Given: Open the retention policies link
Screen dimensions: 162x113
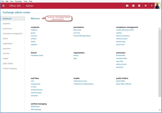Looking at the screenshot, I should [x=122, y=39].
